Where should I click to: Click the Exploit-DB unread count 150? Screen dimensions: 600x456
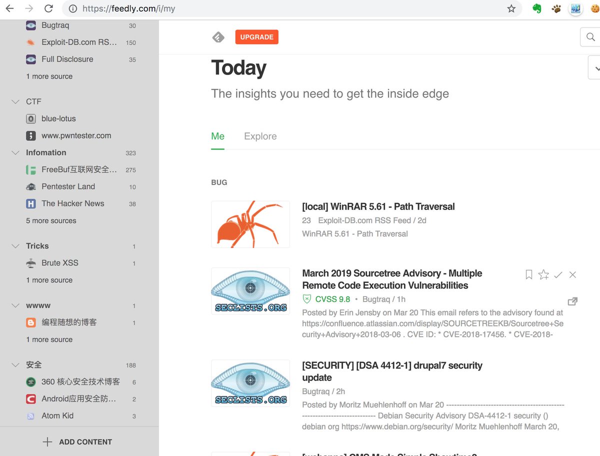[130, 42]
